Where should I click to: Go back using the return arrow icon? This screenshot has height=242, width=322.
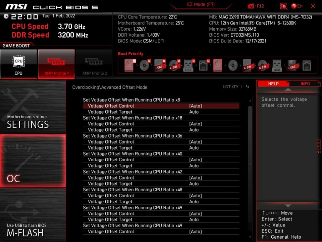[247, 87]
